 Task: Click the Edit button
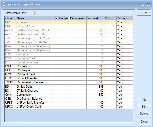(x=144, y=107)
